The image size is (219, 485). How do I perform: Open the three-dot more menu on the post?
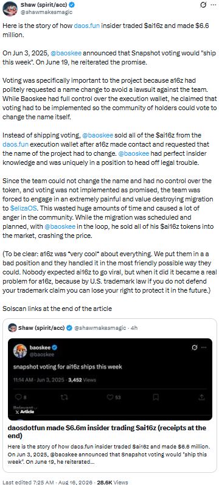(x=213, y=5)
